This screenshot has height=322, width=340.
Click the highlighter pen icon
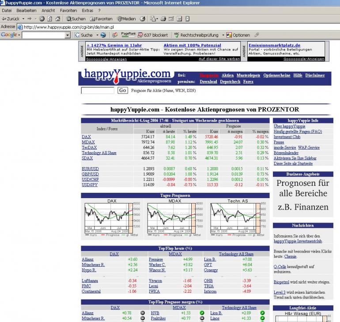257,35
